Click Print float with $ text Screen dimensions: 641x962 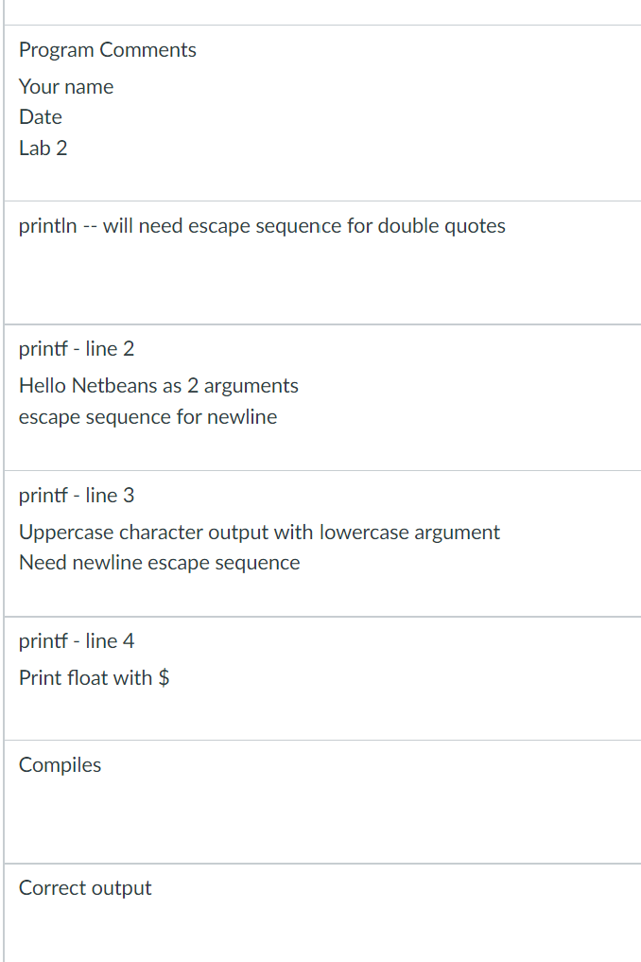(94, 678)
